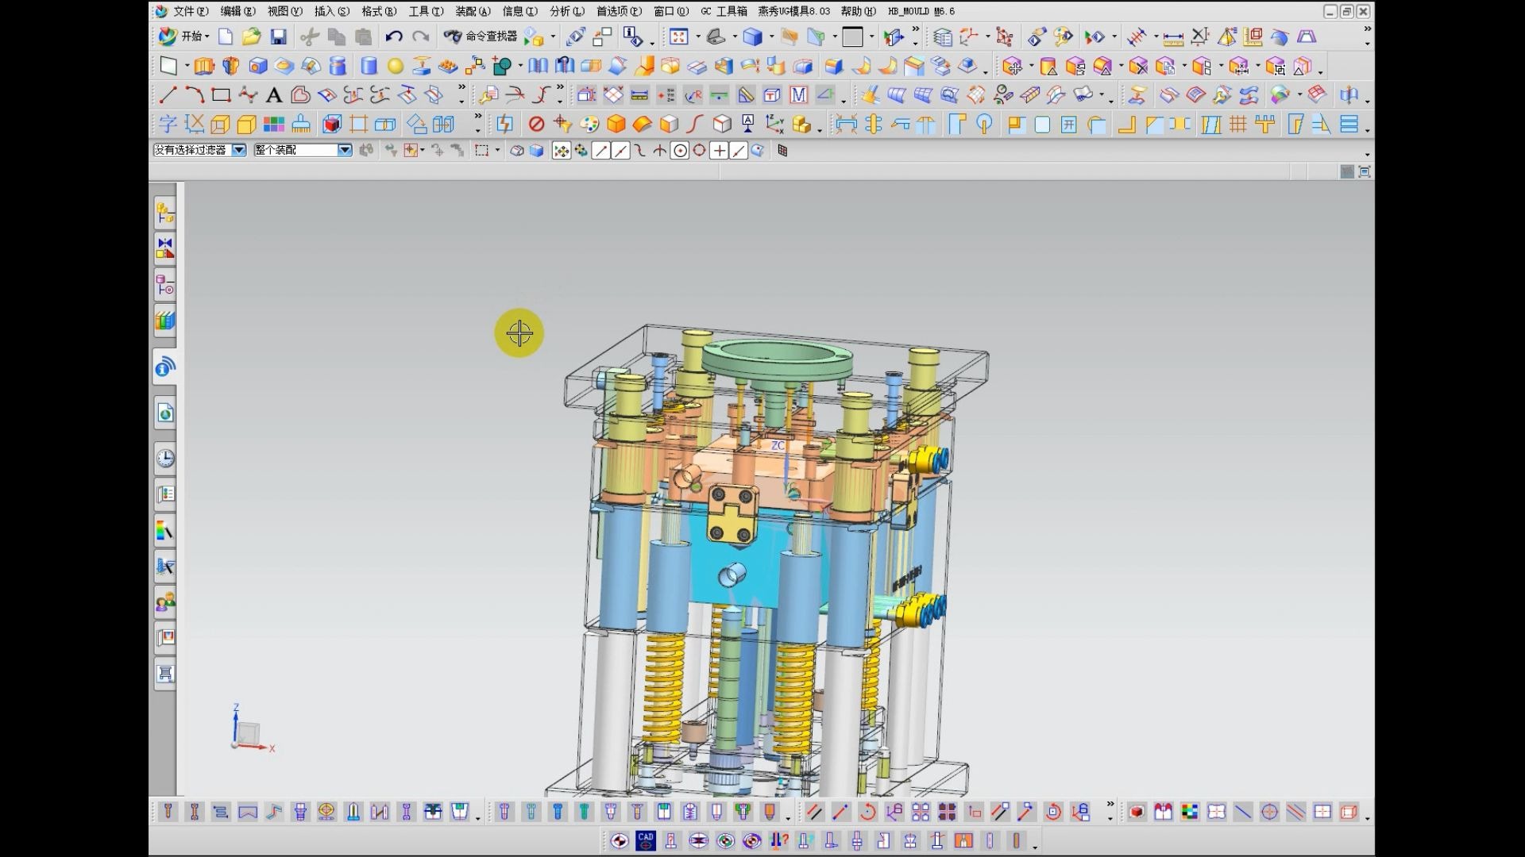Click the Cylinder primitive icon
Viewport: 1525px width, 857px height.
[x=369, y=67]
